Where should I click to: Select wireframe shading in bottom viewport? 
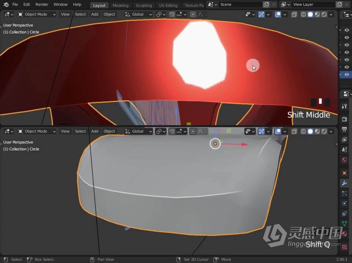coord(303,132)
